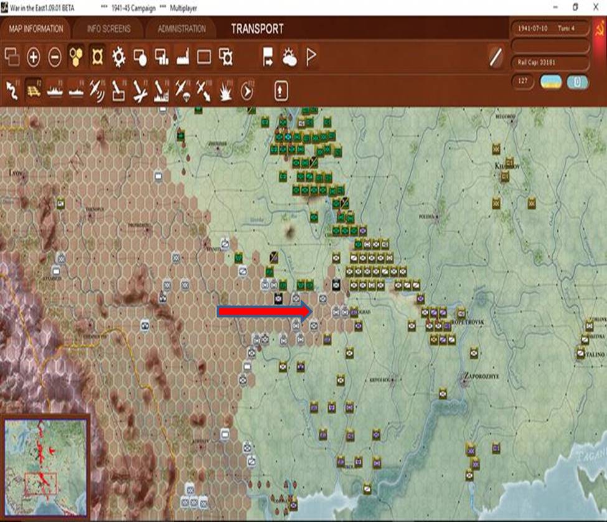Click the Transport mode title

pos(258,29)
